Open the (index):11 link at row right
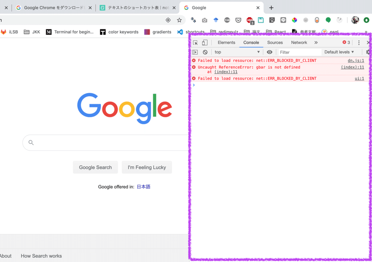The height and width of the screenshot is (262, 372). click(352, 67)
